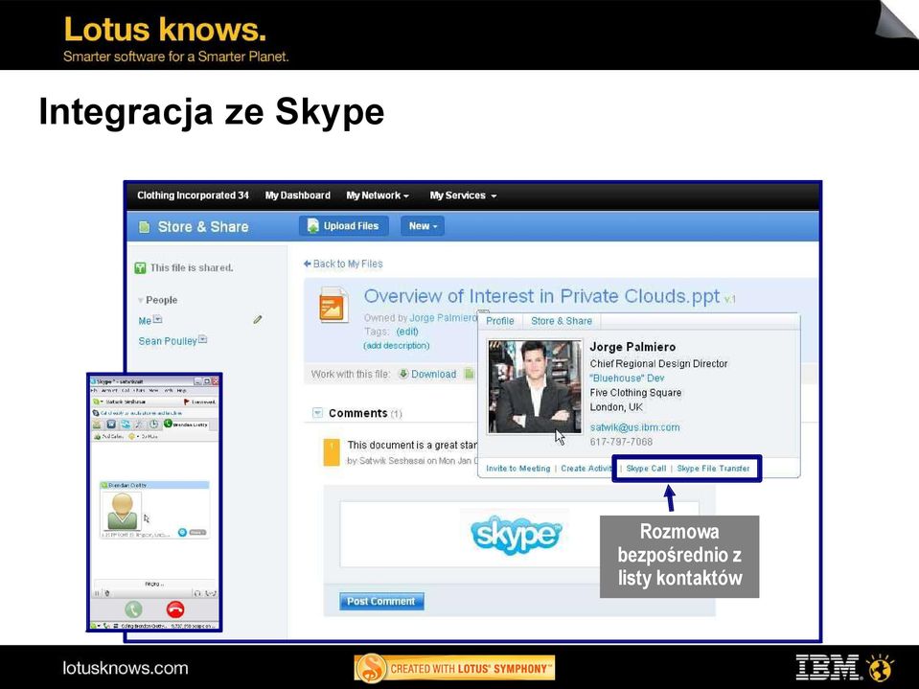Open the Clothing Incorporated 34 menu item

point(193,195)
